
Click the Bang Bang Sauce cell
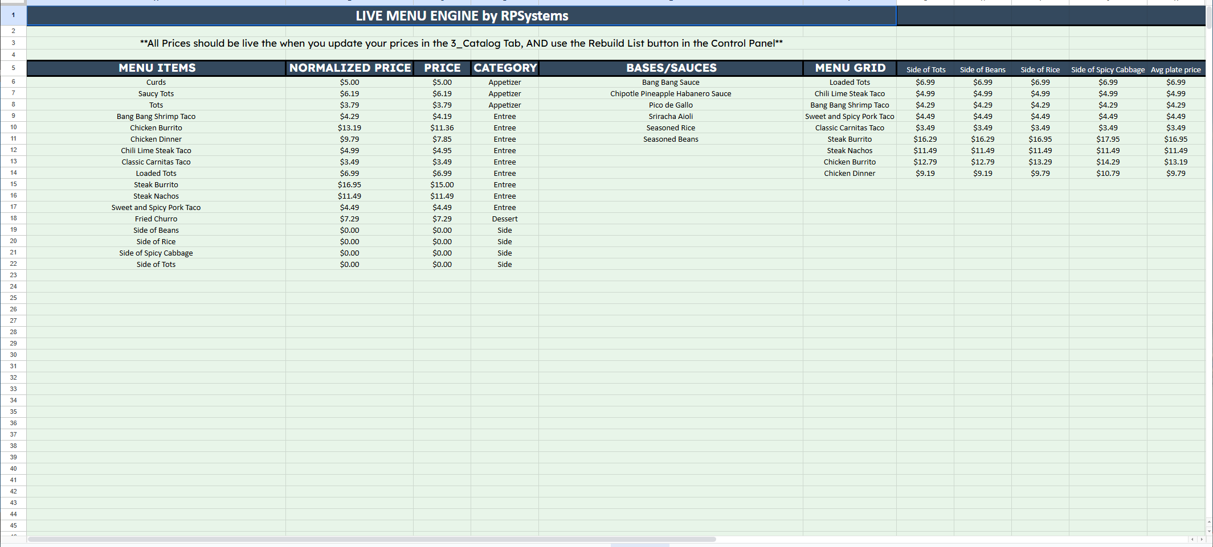coord(671,82)
